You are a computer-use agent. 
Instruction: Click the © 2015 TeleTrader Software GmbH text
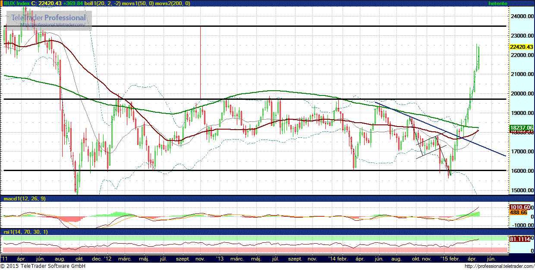[43, 266]
